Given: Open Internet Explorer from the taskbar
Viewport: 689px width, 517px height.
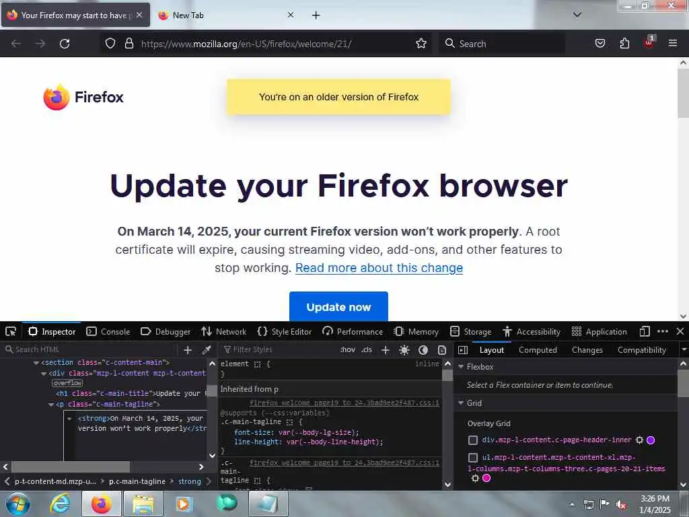Looking at the screenshot, I should (x=59, y=504).
